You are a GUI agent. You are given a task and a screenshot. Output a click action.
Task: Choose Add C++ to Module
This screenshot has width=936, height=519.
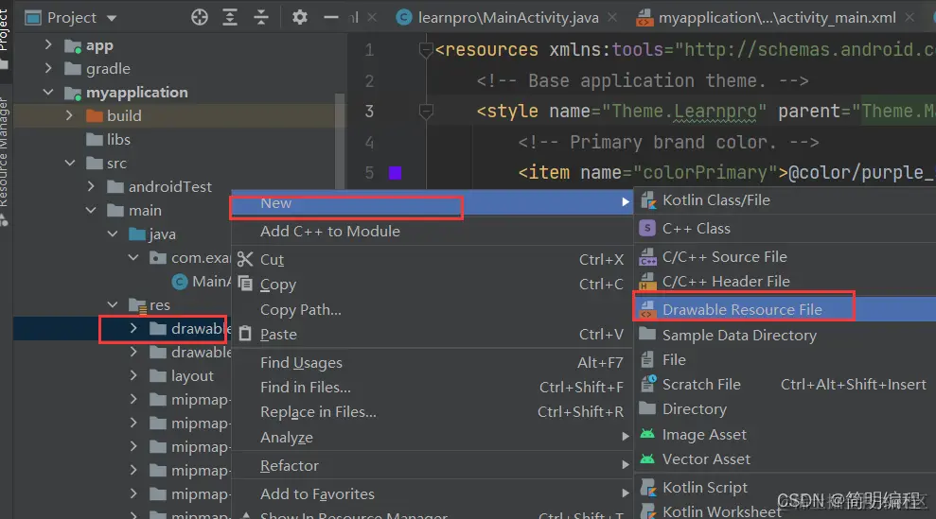[330, 232]
